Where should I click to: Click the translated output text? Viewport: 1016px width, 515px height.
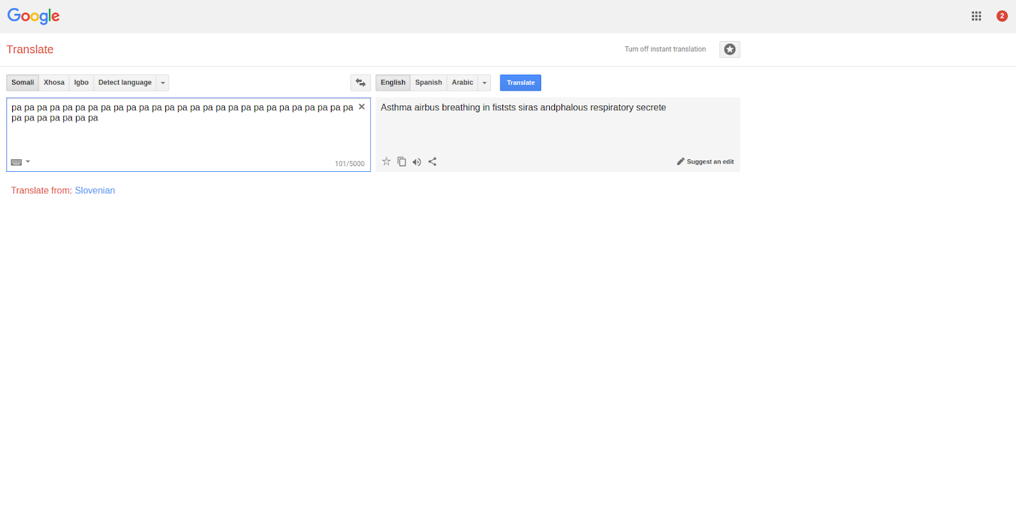pyautogui.click(x=523, y=108)
